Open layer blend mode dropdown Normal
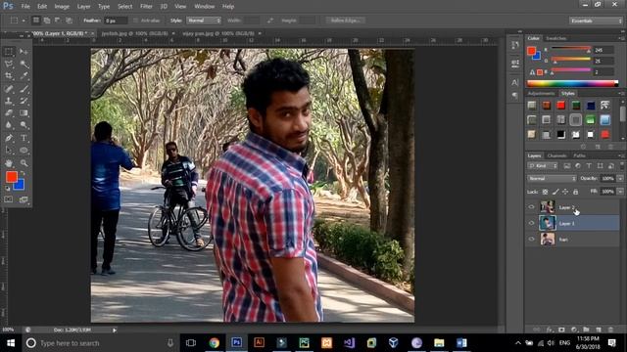Viewport: 627px width, 352px height. coord(552,178)
